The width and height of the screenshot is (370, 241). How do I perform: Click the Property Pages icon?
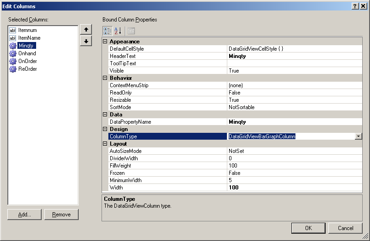131,31
